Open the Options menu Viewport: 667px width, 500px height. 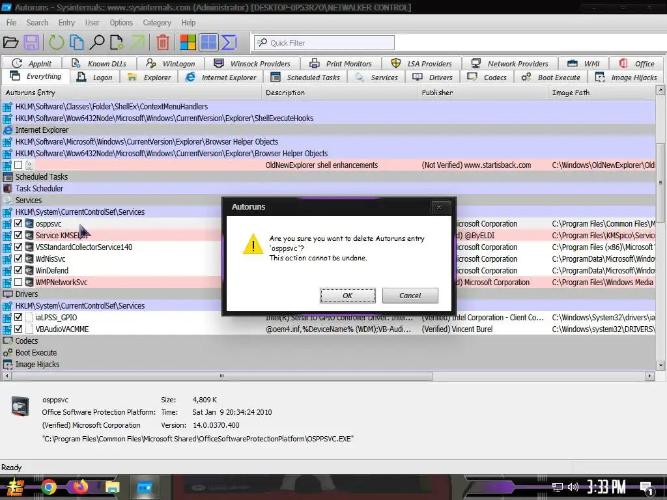(x=121, y=23)
